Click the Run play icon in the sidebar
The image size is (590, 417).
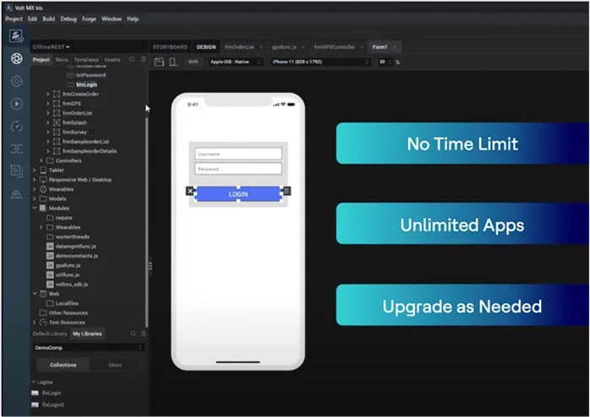tap(16, 104)
